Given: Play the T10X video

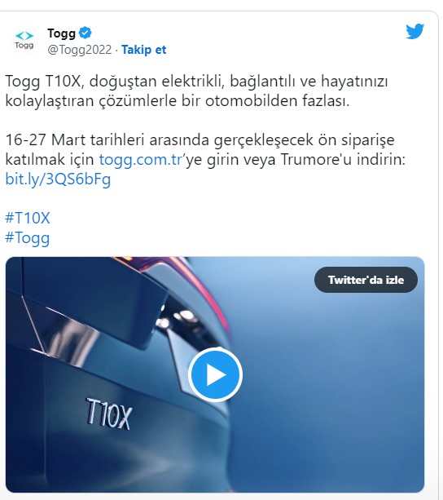Looking at the screenshot, I should tap(216, 374).
